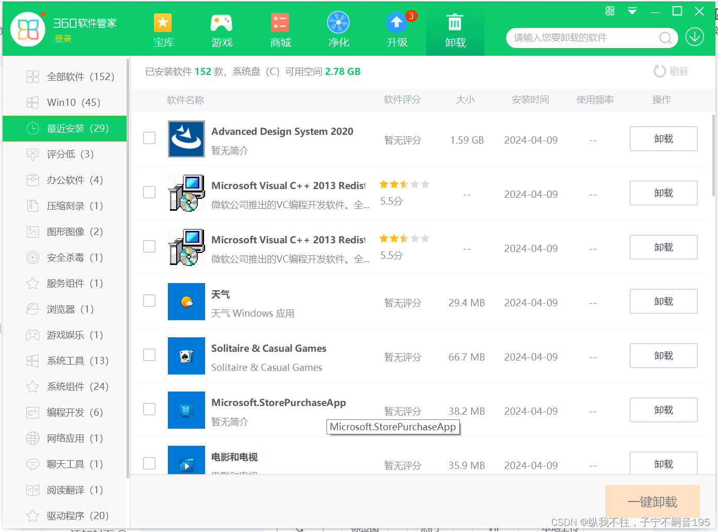Open the 升级 upgrade tab
718x532 pixels.
click(x=397, y=30)
